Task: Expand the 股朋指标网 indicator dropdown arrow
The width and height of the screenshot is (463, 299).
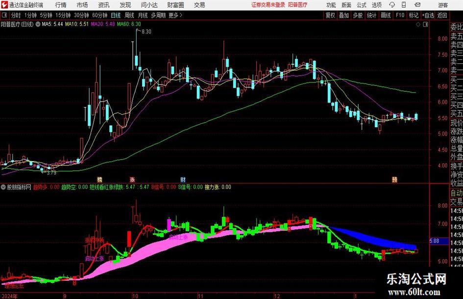Action: (3, 187)
